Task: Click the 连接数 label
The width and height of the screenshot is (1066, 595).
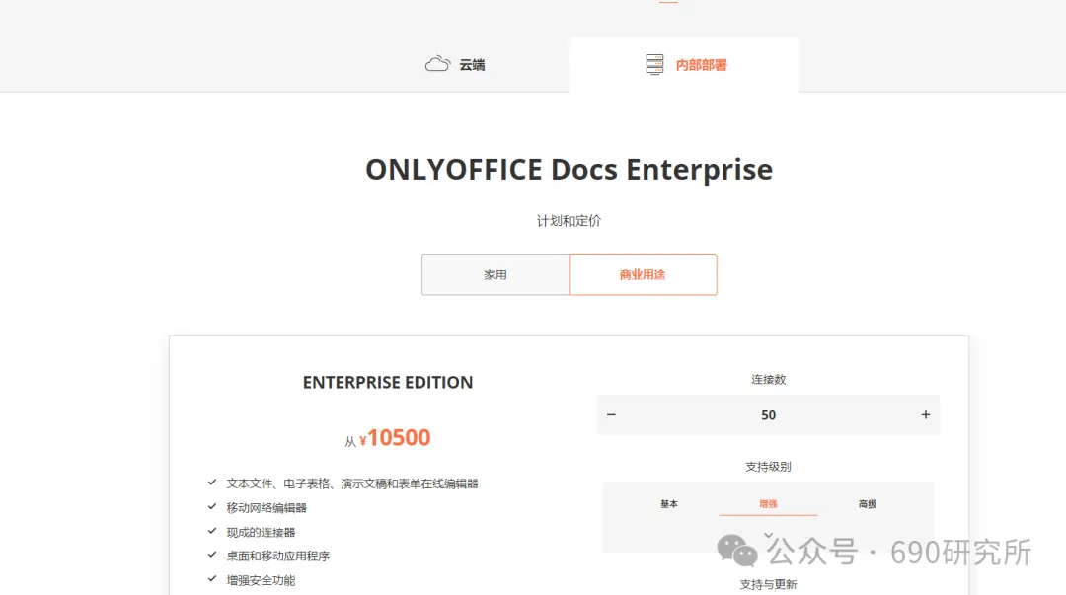Action: point(768,380)
